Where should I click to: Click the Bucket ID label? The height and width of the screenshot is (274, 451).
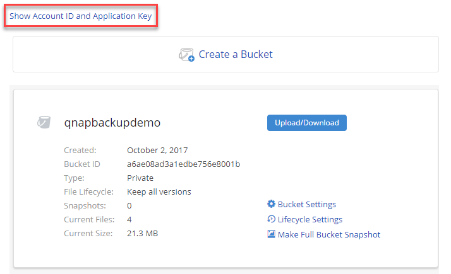pyautogui.click(x=82, y=164)
